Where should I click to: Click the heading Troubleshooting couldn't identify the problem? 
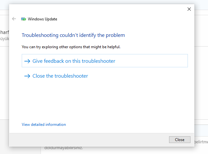73,35
